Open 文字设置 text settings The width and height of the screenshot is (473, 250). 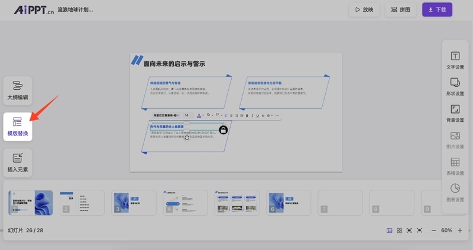(455, 60)
